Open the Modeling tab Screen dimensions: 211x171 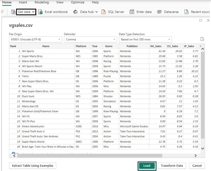[x=42, y=2]
